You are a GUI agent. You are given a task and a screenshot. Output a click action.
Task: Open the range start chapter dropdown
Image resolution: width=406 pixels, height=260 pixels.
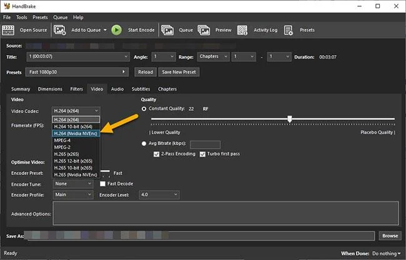pos(244,57)
